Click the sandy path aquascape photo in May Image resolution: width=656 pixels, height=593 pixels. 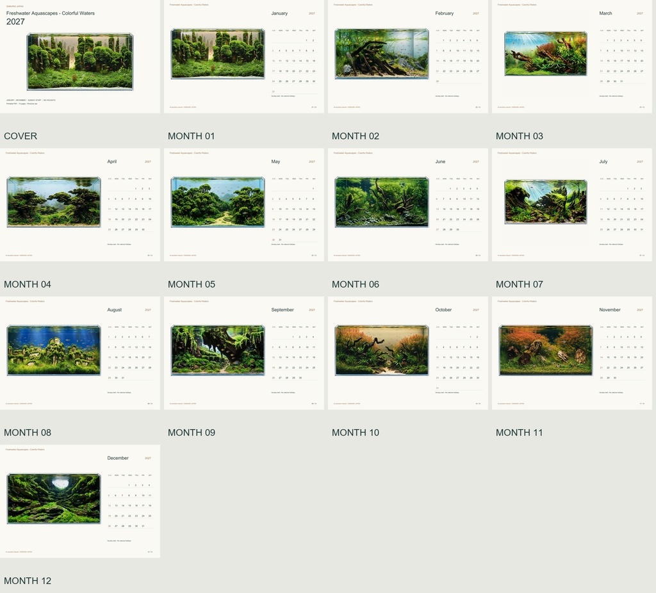point(218,202)
